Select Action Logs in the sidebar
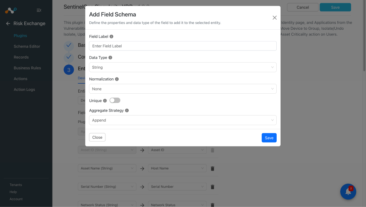Screen dimensions: 366x207 [x=24, y=89]
